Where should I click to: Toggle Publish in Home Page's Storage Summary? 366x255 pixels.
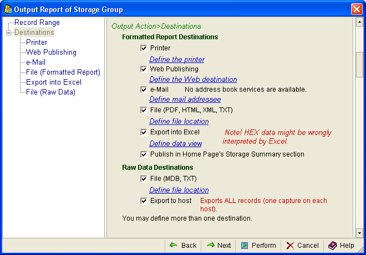[x=144, y=154]
